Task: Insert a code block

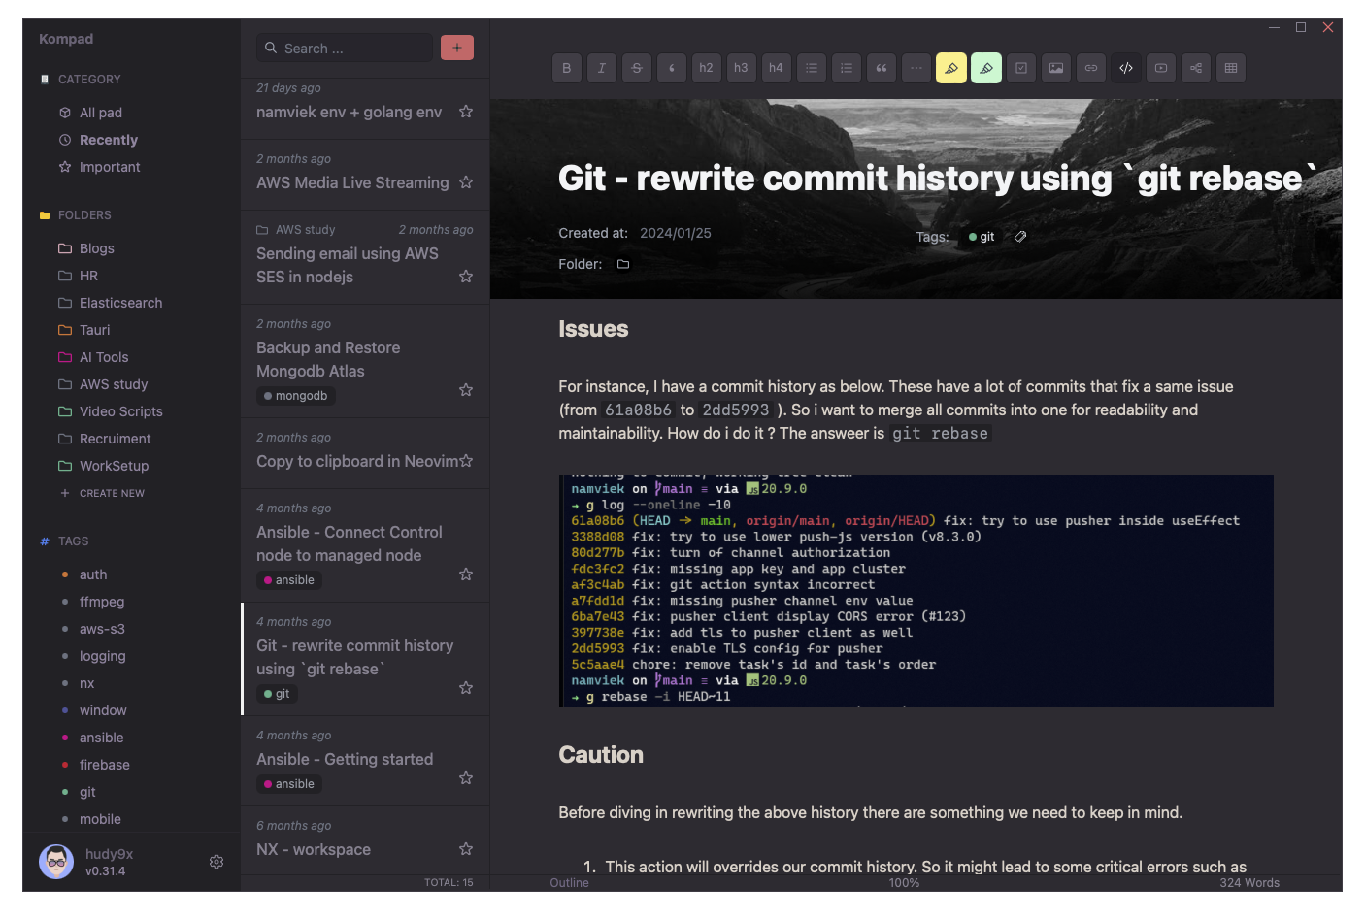Action: coord(1126,68)
